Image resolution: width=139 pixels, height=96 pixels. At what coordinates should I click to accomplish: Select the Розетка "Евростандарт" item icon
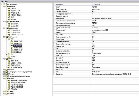[x=9, y=80]
